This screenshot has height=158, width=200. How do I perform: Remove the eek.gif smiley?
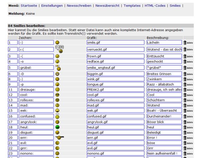(x=188, y=111)
